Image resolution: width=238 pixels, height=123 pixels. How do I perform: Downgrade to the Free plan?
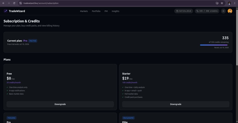[60, 104]
